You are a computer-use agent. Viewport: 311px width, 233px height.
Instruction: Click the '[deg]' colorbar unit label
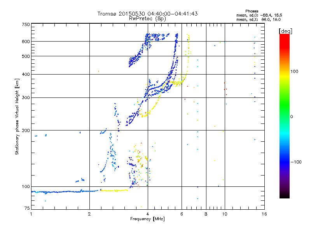285,31
